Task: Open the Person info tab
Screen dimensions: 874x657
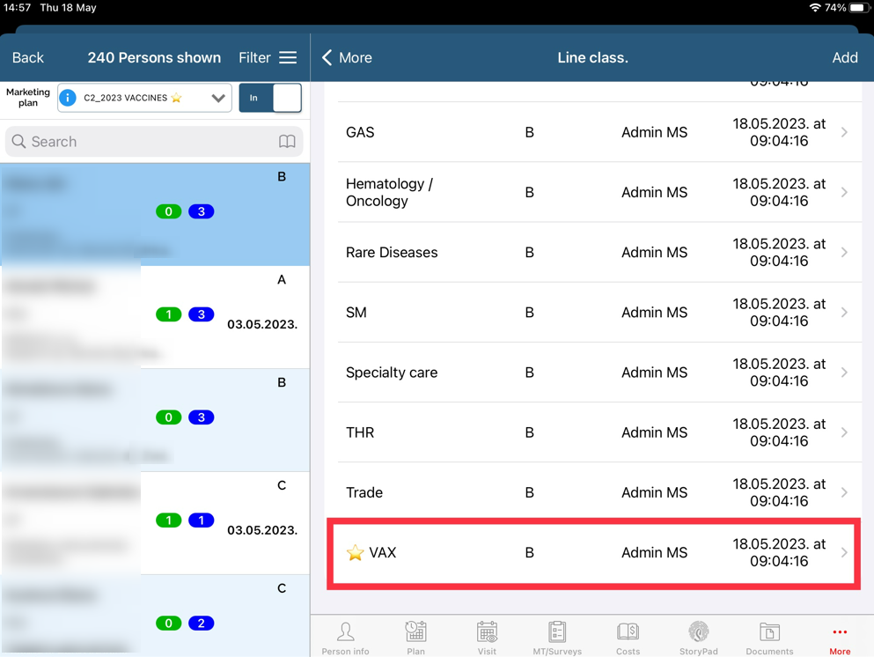Action: click(x=345, y=637)
